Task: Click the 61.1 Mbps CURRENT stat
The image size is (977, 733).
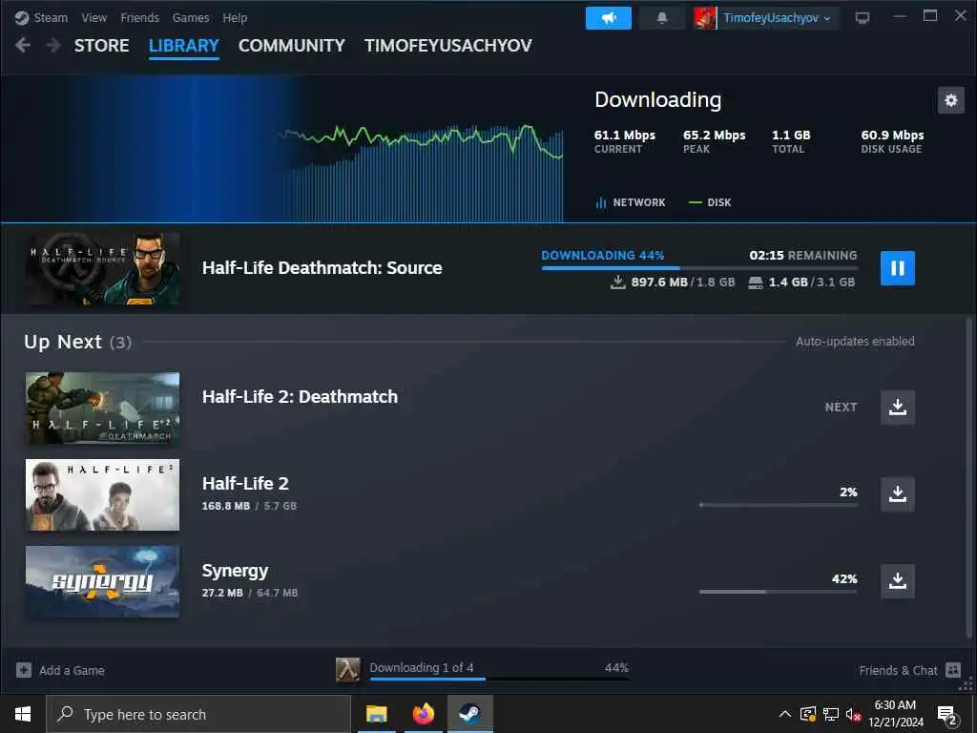Action: point(624,141)
